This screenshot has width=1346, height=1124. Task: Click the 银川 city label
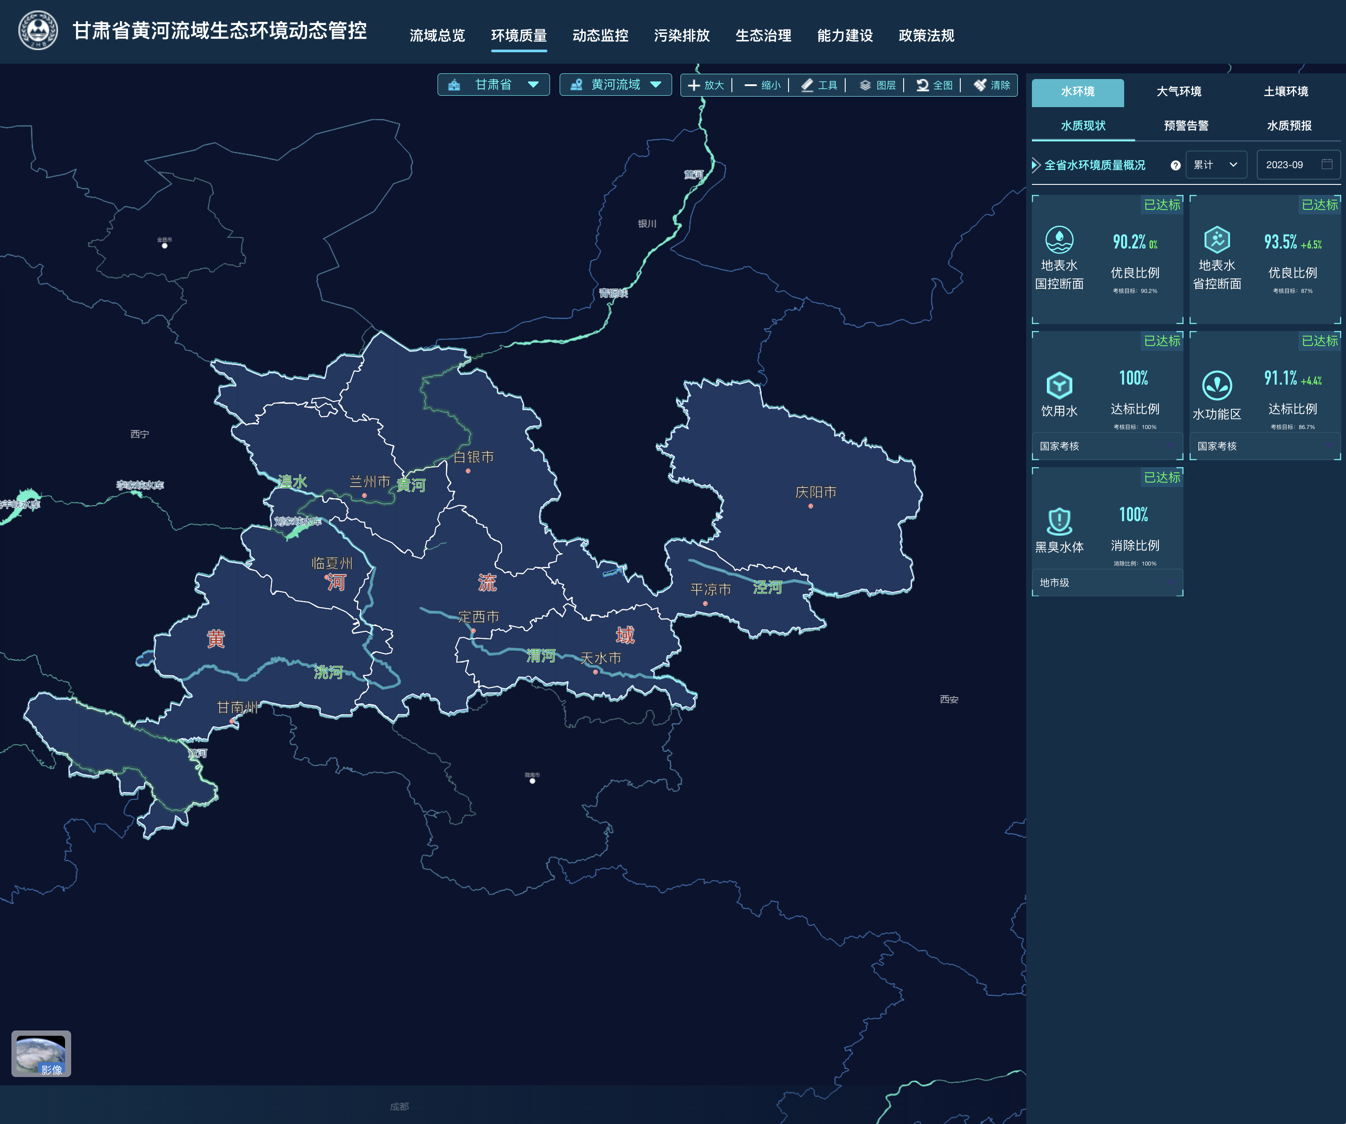click(647, 223)
